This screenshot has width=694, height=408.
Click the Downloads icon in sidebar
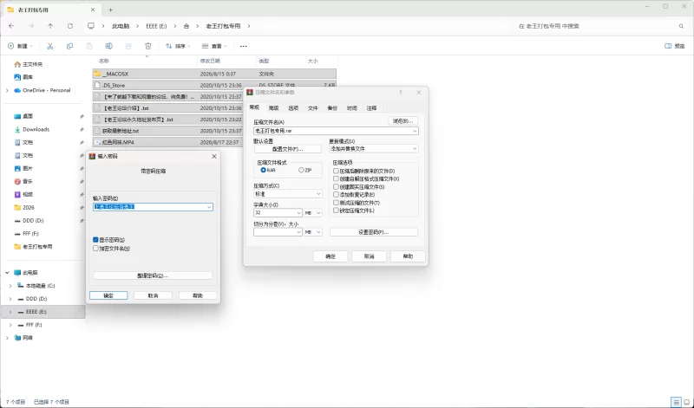coord(17,130)
